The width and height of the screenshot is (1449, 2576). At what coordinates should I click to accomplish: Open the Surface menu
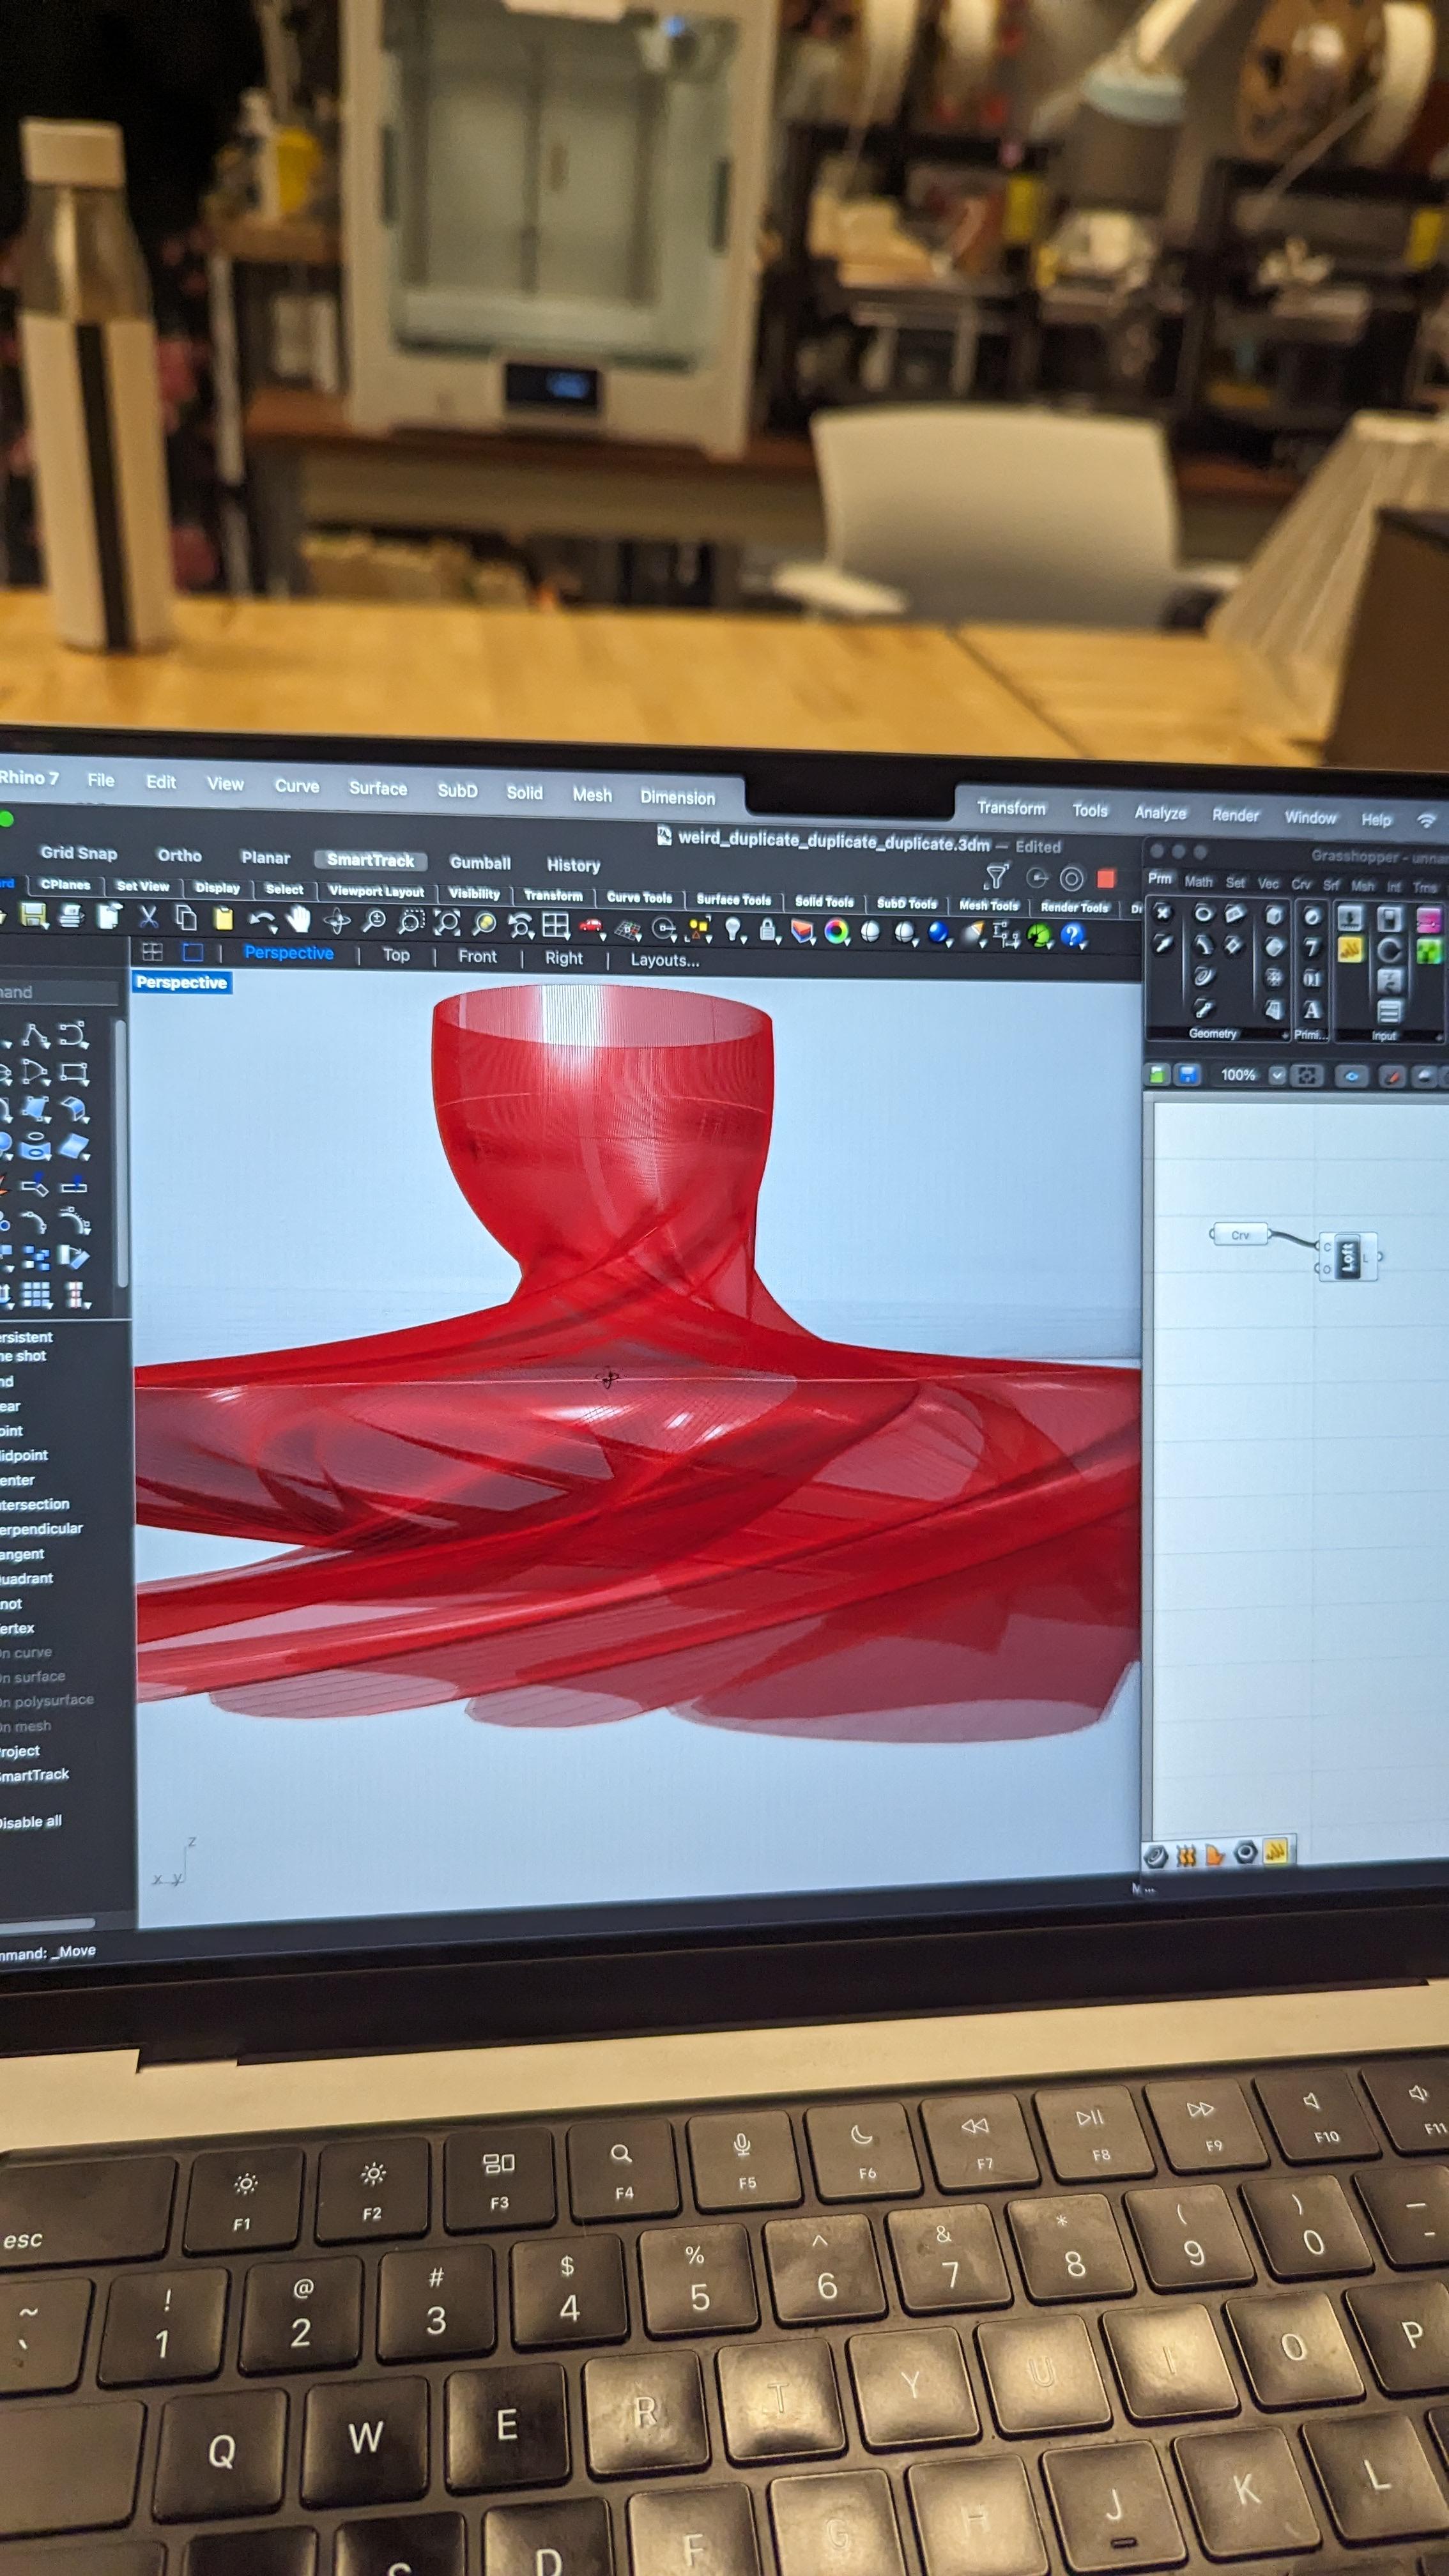tap(378, 788)
